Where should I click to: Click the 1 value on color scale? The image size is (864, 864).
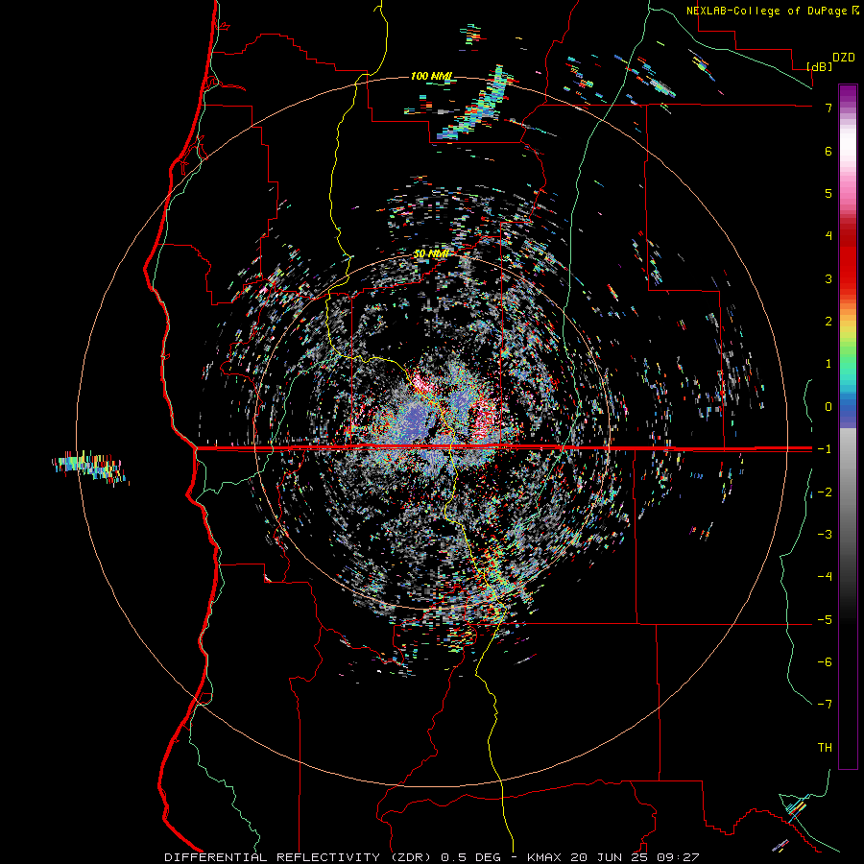pyautogui.click(x=828, y=364)
